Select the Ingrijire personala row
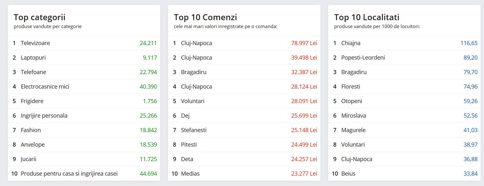The image size is (484, 186). (x=44, y=116)
